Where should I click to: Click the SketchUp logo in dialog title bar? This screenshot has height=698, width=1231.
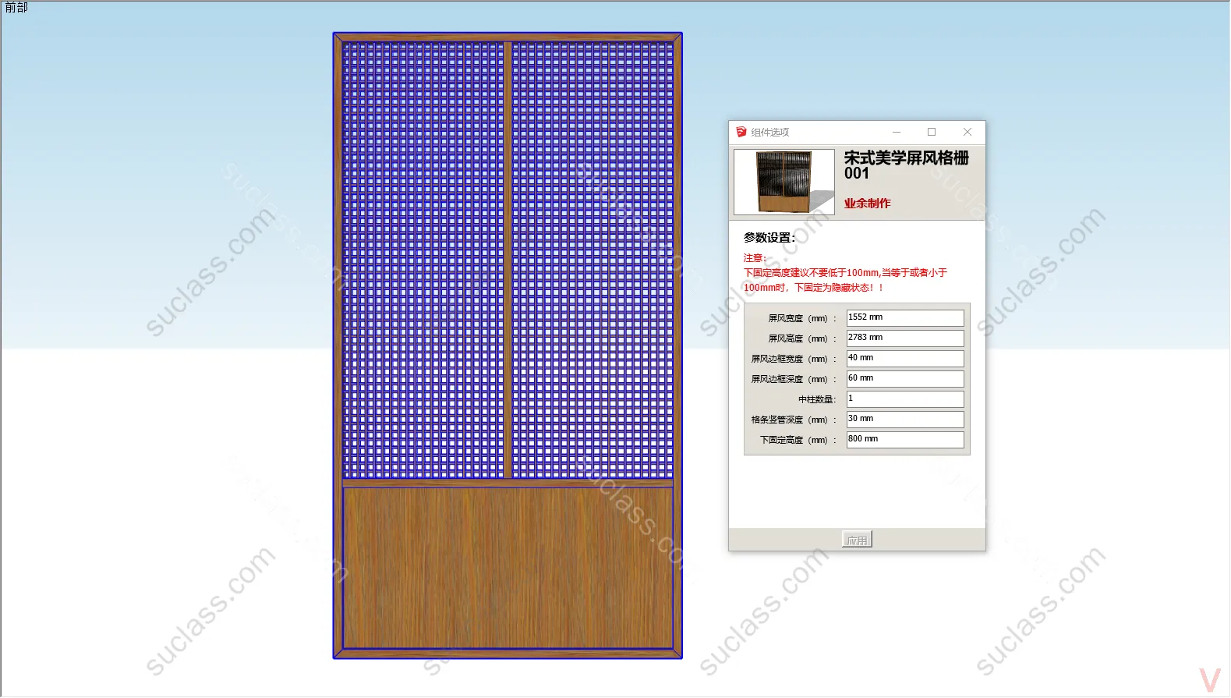click(x=741, y=133)
